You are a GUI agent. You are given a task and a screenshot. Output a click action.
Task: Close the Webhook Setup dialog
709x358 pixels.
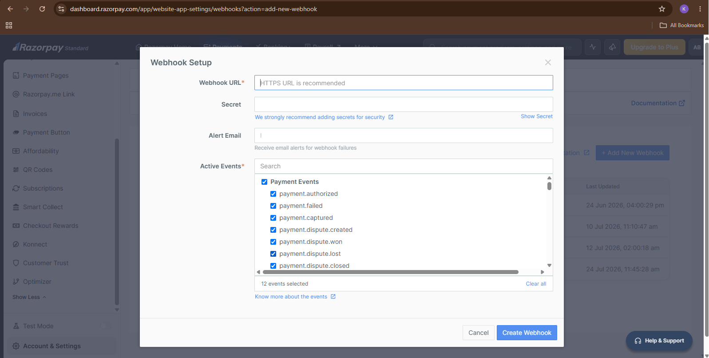(x=548, y=63)
